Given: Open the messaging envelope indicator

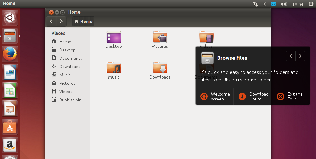Looking at the screenshot, I should pos(273,4).
